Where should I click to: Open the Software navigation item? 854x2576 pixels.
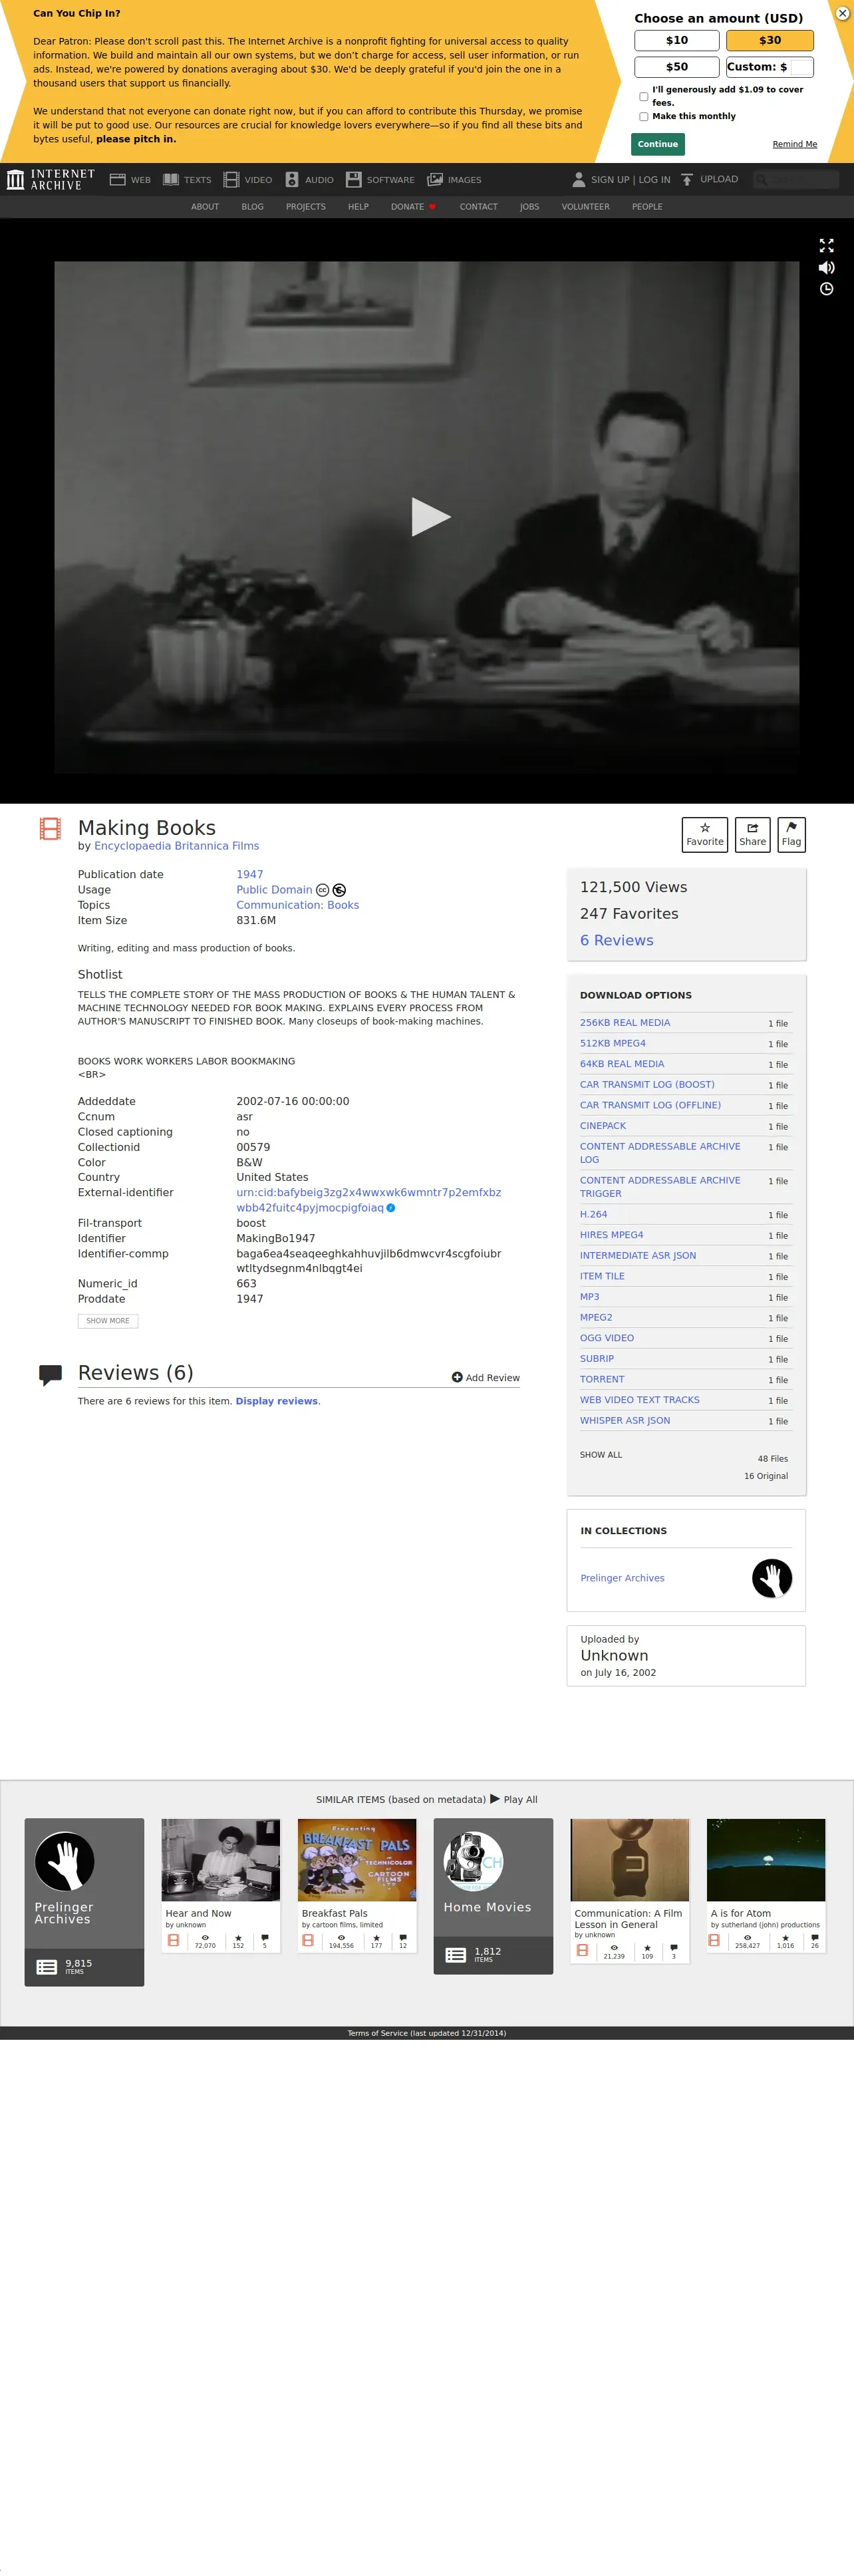380,180
